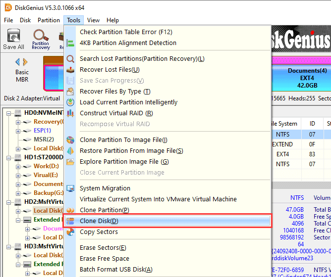Select the EXT4 row with ID 83
The image size is (331, 277).
tap(301, 154)
